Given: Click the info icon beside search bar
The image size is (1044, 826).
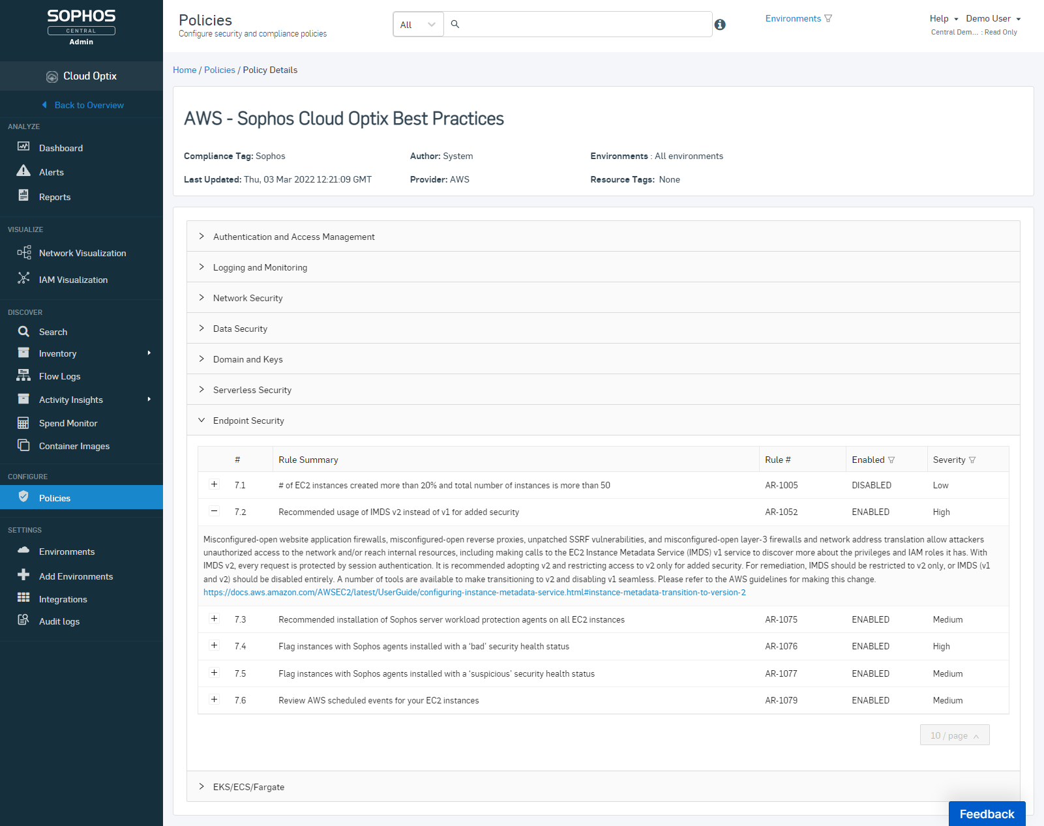Looking at the screenshot, I should click(x=720, y=24).
